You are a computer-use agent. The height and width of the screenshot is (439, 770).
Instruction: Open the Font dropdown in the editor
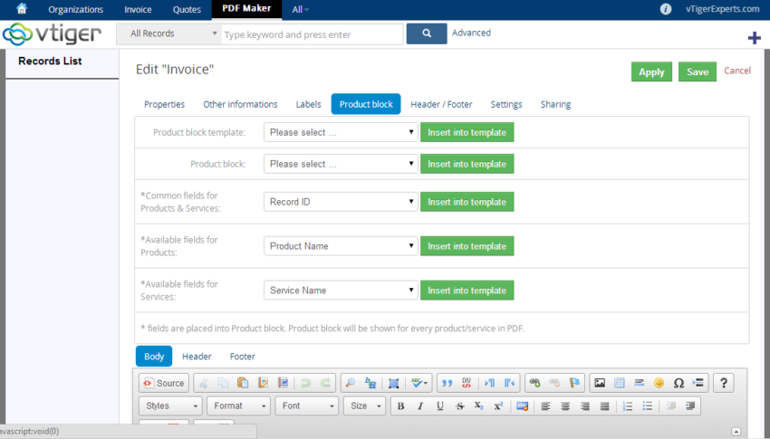pos(306,406)
